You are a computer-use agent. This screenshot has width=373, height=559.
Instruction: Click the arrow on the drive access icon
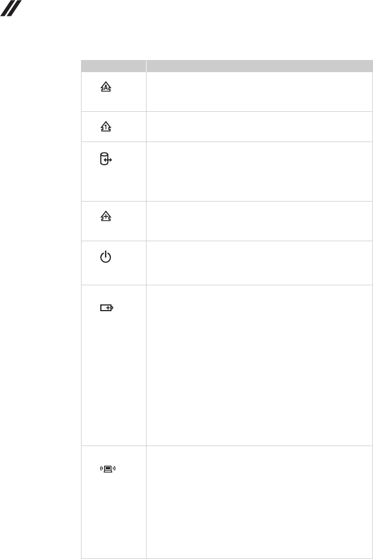click(109, 160)
